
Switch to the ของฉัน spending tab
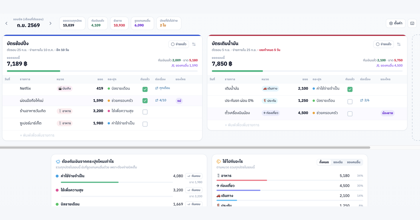(338, 162)
